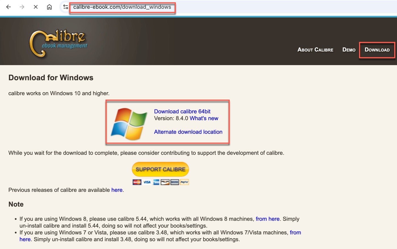
Task: Click the Support Calibre button
Action: [x=161, y=169]
